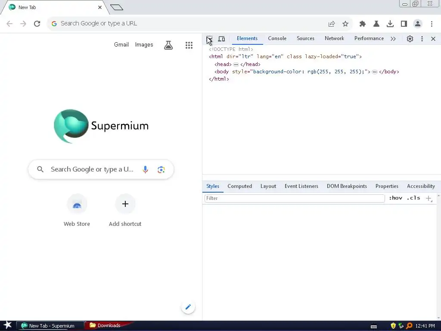Add a new style rule plus icon
441x331 pixels.
click(x=429, y=198)
